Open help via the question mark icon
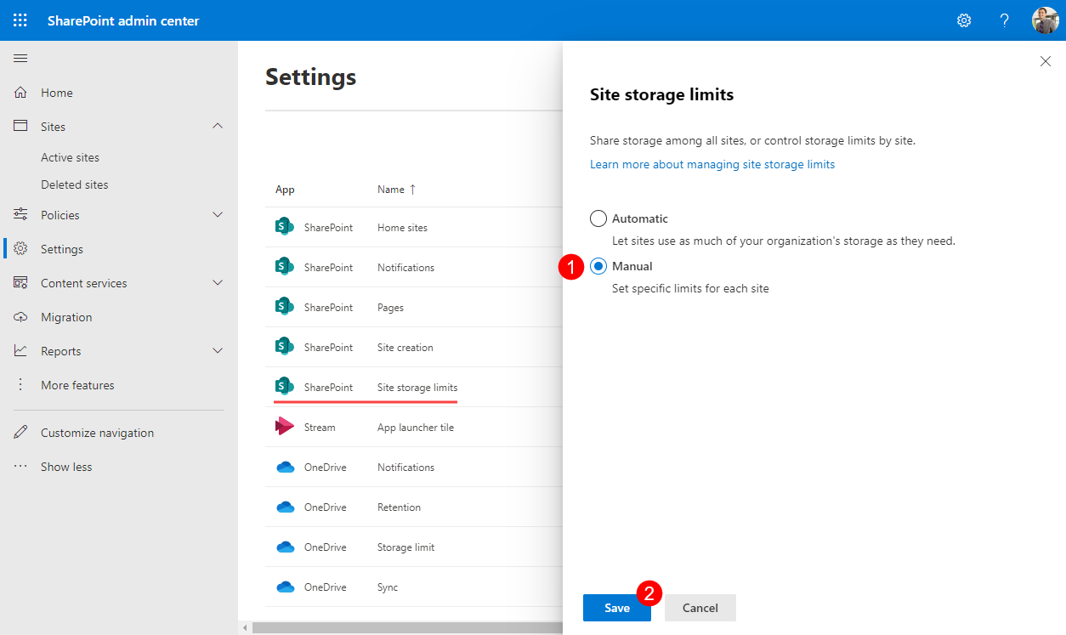The width and height of the screenshot is (1066, 635). pyautogui.click(x=1004, y=20)
